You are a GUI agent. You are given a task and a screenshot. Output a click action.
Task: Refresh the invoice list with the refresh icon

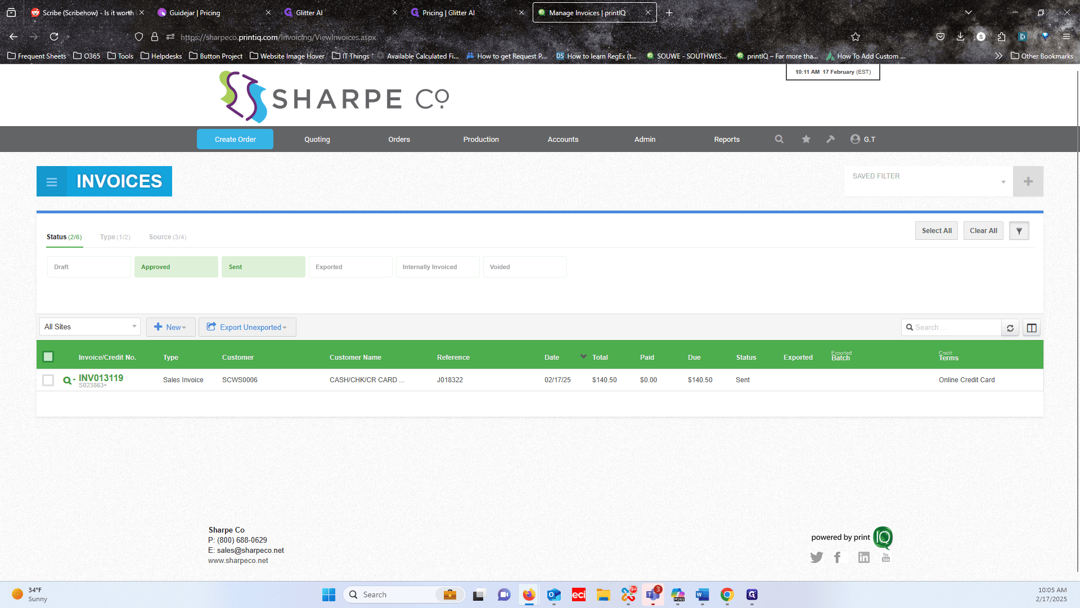point(1010,328)
